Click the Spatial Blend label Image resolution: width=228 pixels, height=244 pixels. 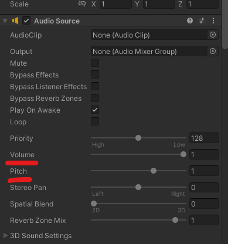click(x=32, y=204)
